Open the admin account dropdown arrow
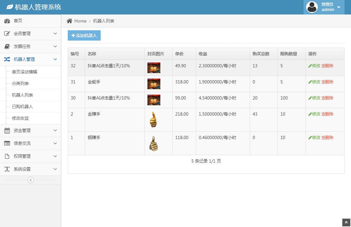Image resolution: width=351 pixels, height=227 pixels. pos(339,7)
